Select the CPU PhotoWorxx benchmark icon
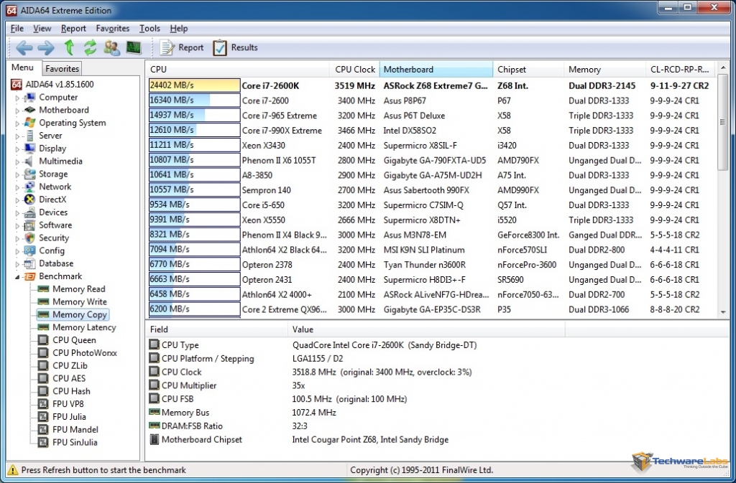This screenshot has height=483, width=736. (x=43, y=353)
